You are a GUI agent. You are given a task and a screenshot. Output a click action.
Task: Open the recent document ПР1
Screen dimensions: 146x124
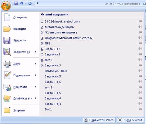[47, 43]
